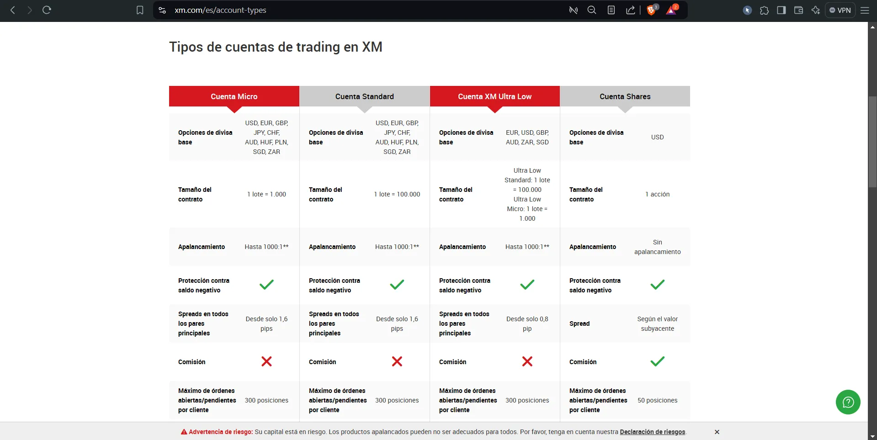The image size is (877, 440).
Task: Click Cuenta Standard negative balance protection checkmark
Action: click(397, 285)
